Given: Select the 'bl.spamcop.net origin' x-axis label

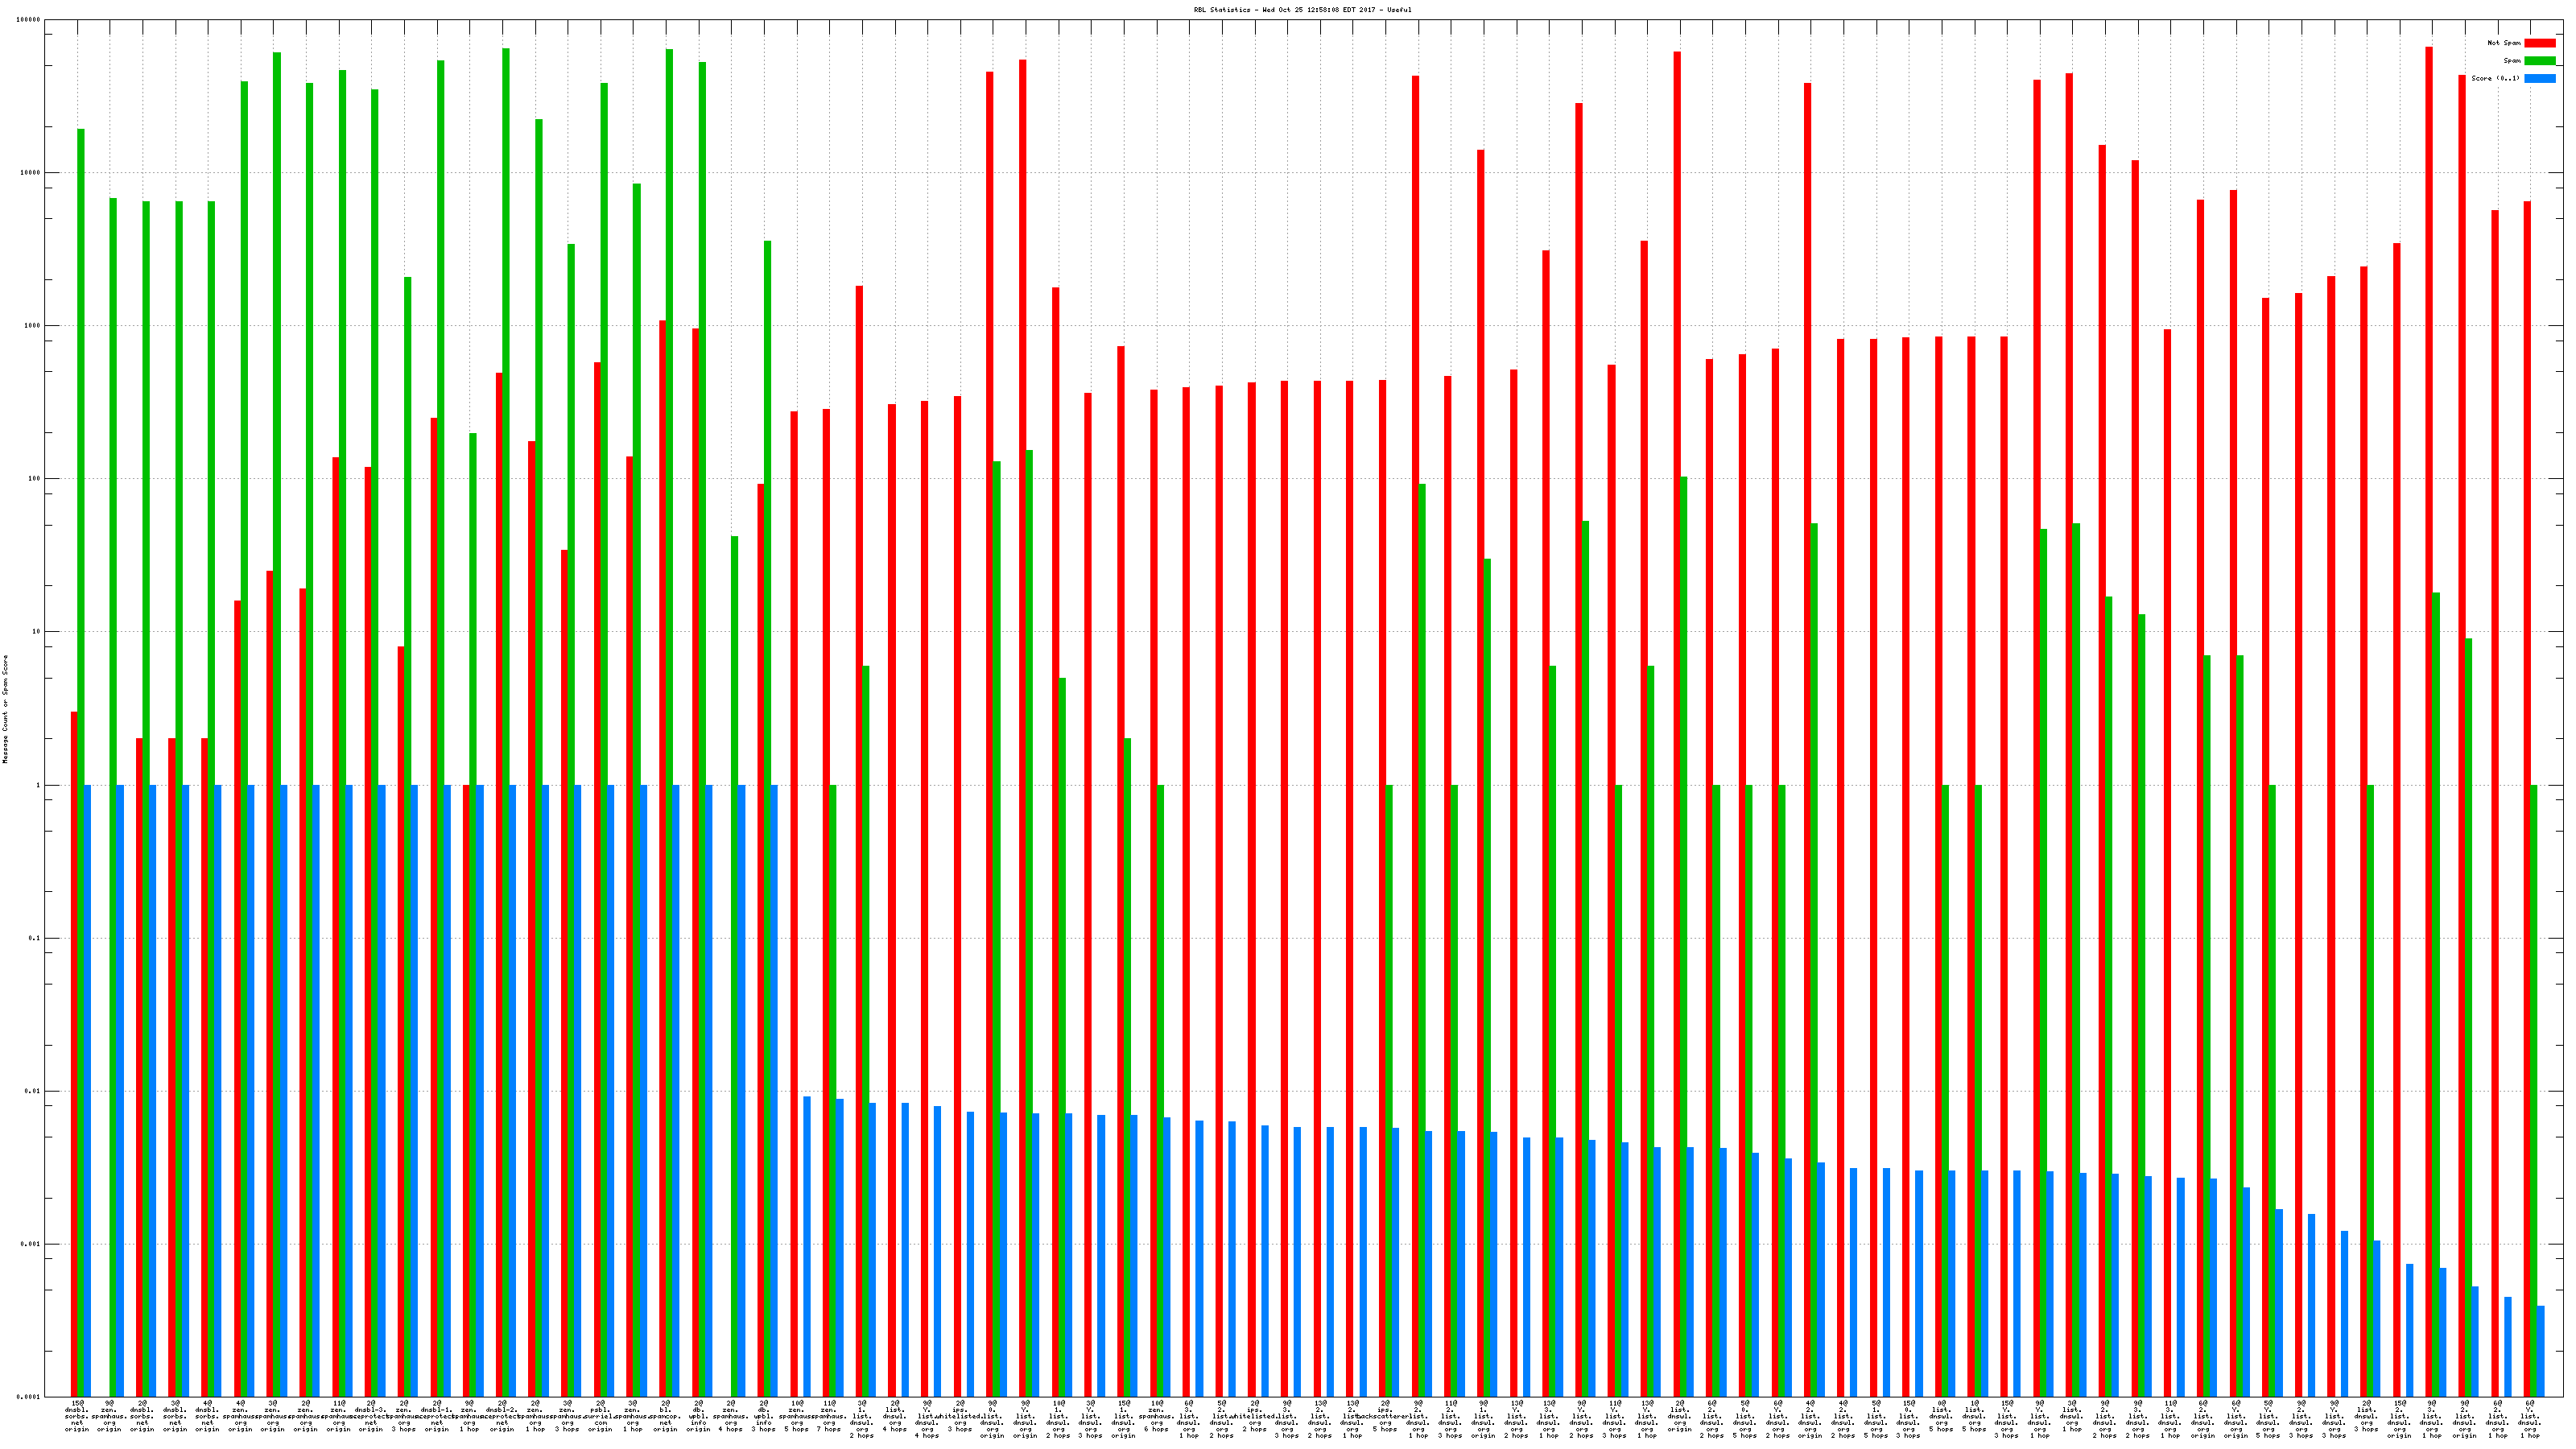Looking at the screenshot, I should (x=665, y=1416).
